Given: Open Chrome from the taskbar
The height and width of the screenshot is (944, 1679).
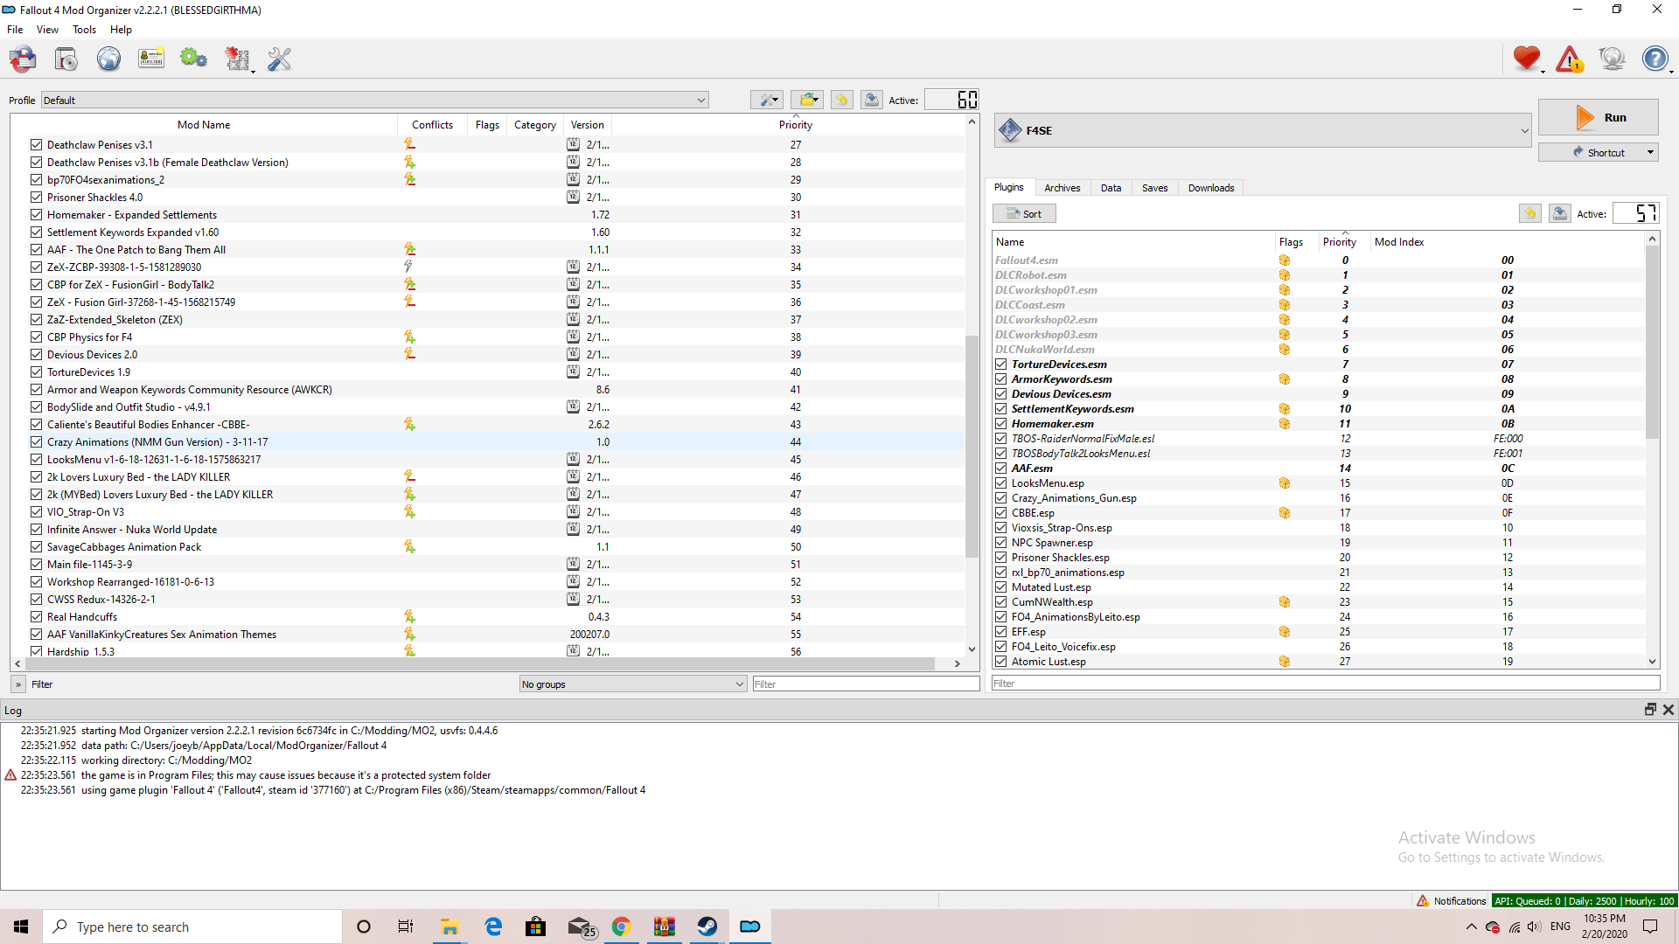Looking at the screenshot, I should coord(622,927).
